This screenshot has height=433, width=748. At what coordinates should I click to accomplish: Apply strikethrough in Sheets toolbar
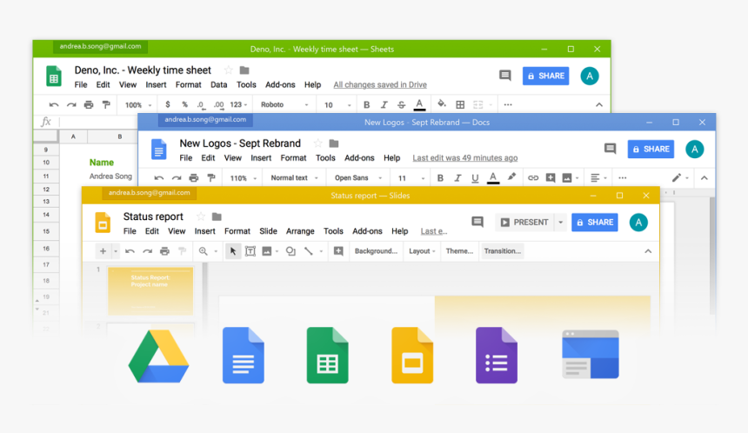pyautogui.click(x=401, y=105)
